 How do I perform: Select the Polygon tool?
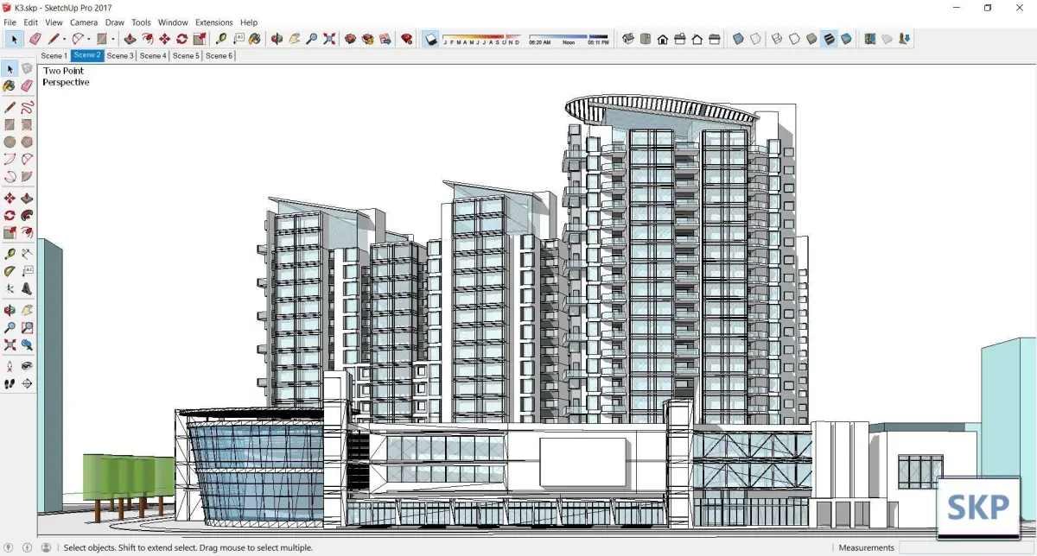pos(27,142)
